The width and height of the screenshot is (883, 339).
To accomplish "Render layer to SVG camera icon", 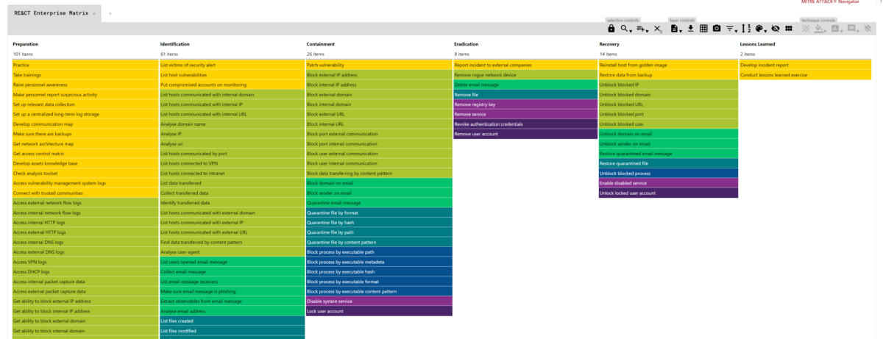I will point(717,29).
